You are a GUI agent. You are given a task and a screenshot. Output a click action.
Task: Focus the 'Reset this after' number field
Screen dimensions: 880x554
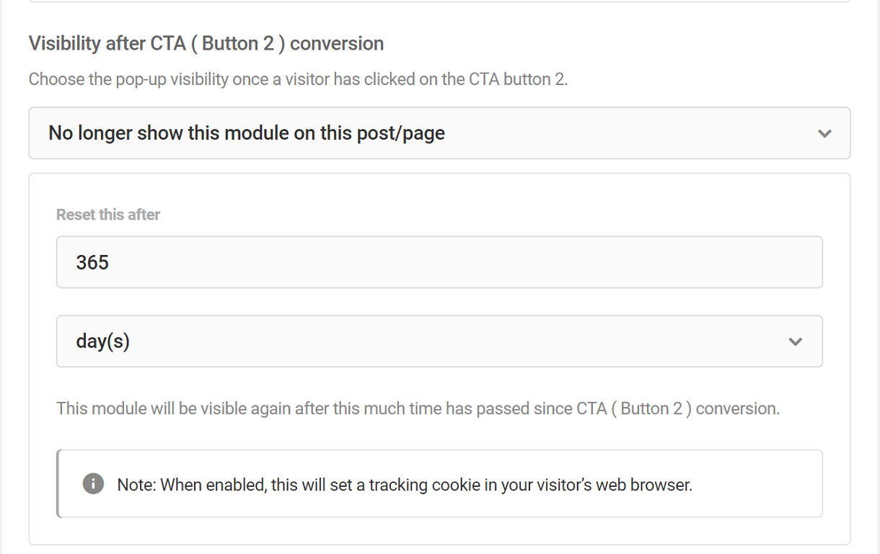tap(439, 262)
